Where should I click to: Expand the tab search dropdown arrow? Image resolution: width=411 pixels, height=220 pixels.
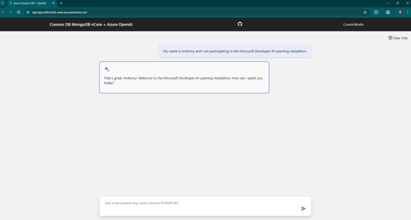[x=3, y=3]
